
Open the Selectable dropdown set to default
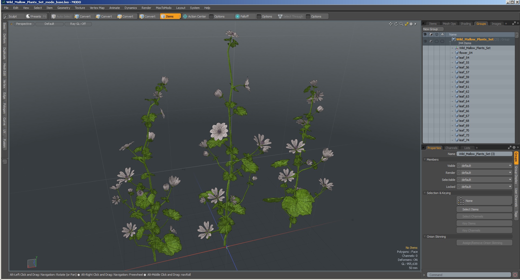pos(484,180)
